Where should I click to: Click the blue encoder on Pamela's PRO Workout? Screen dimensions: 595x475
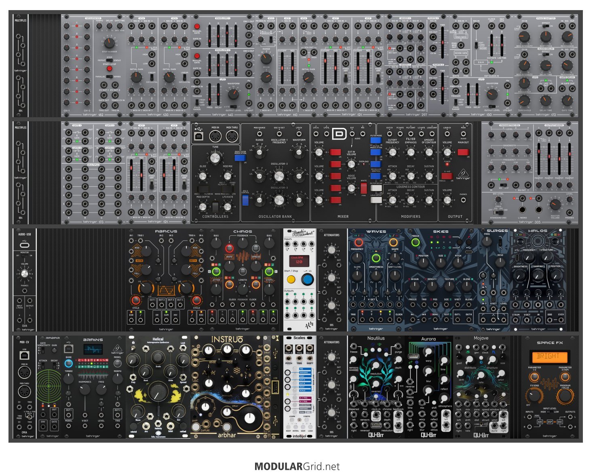coord(308,279)
